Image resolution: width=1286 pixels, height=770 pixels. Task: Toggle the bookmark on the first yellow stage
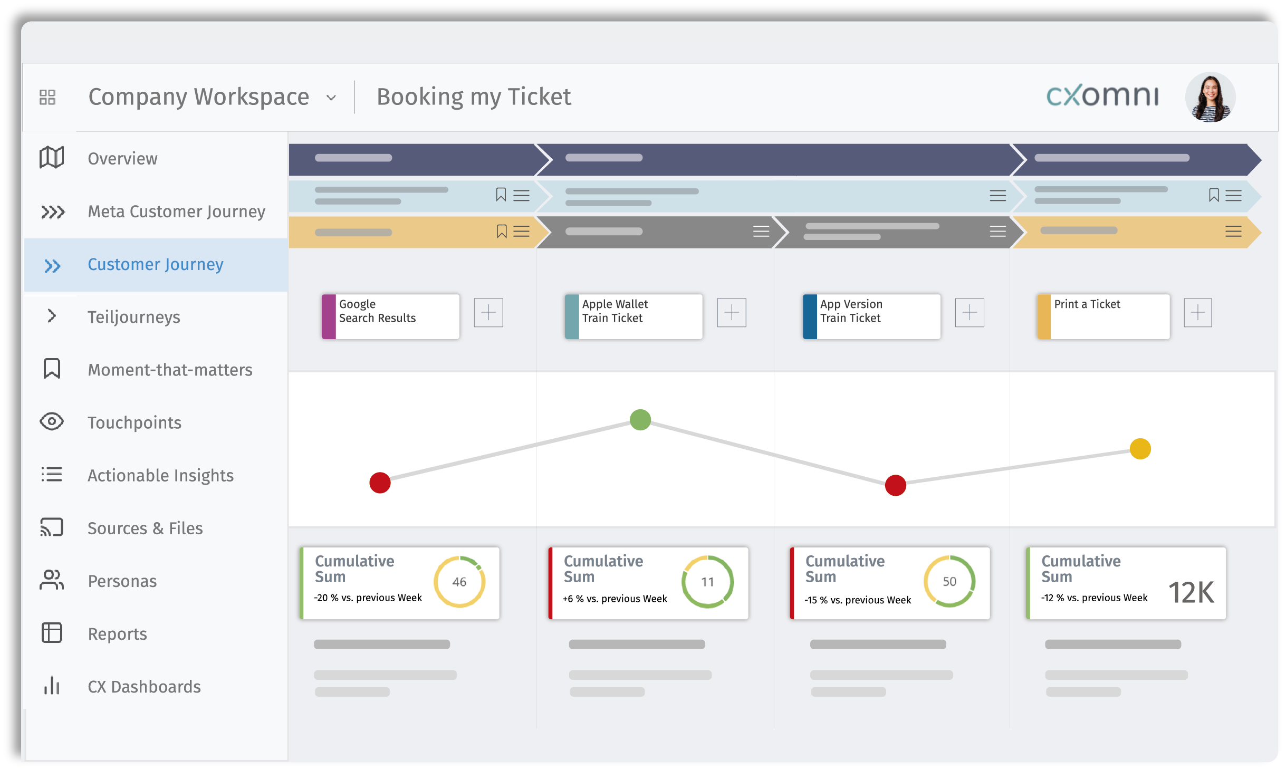click(501, 231)
